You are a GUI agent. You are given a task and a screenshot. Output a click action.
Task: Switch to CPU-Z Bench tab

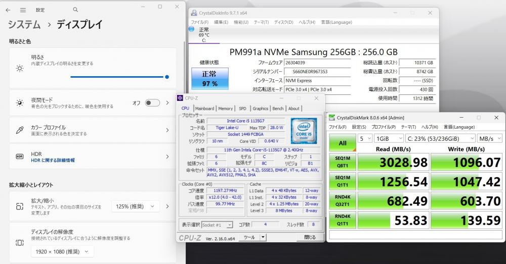point(278,109)
